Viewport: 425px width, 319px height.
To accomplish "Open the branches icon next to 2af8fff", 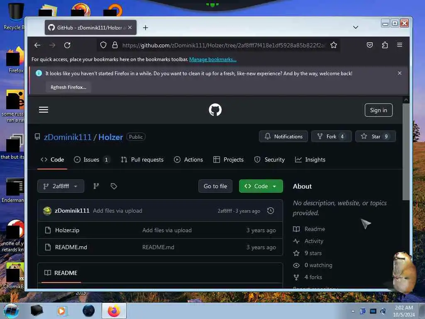I will (x=96, y=186).
